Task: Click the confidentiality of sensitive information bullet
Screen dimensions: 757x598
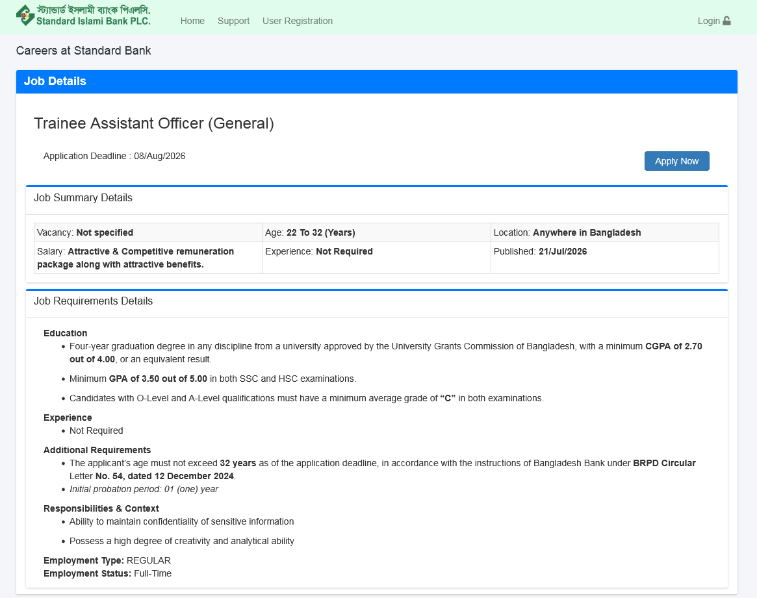Action: [181, 521]
